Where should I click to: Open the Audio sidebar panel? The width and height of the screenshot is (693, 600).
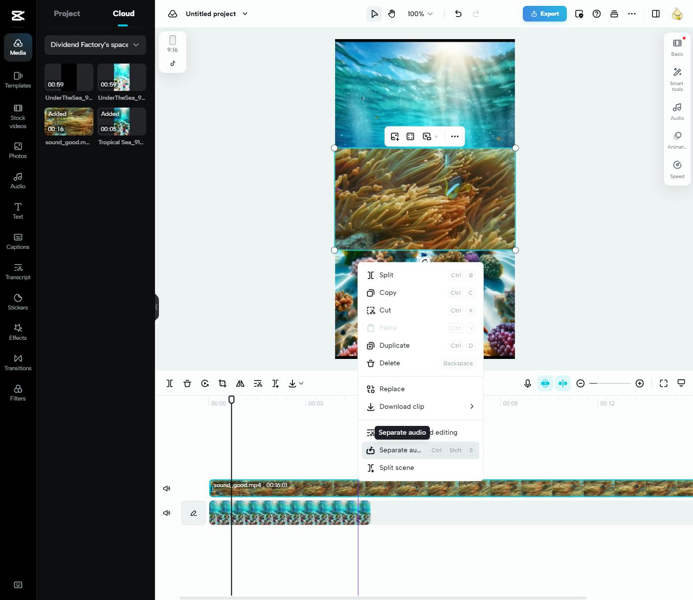coord(18,181)
